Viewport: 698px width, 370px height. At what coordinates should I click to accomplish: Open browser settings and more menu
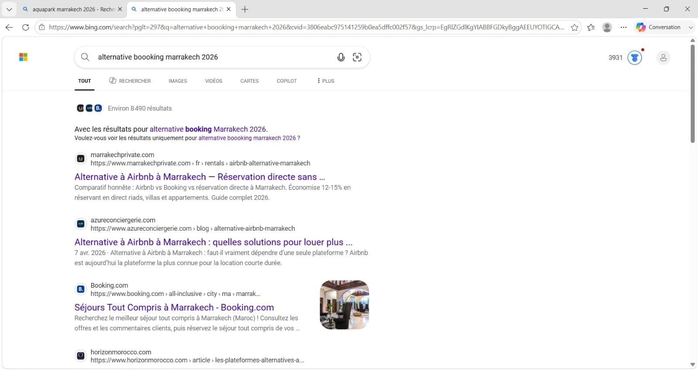[623, 27]
